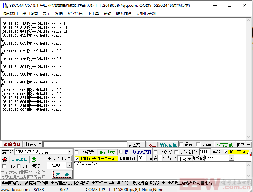This screenshot has height=192, width=253.
Task: Click the log line timestamped 08:11:17.142
Action: (33, 24)
